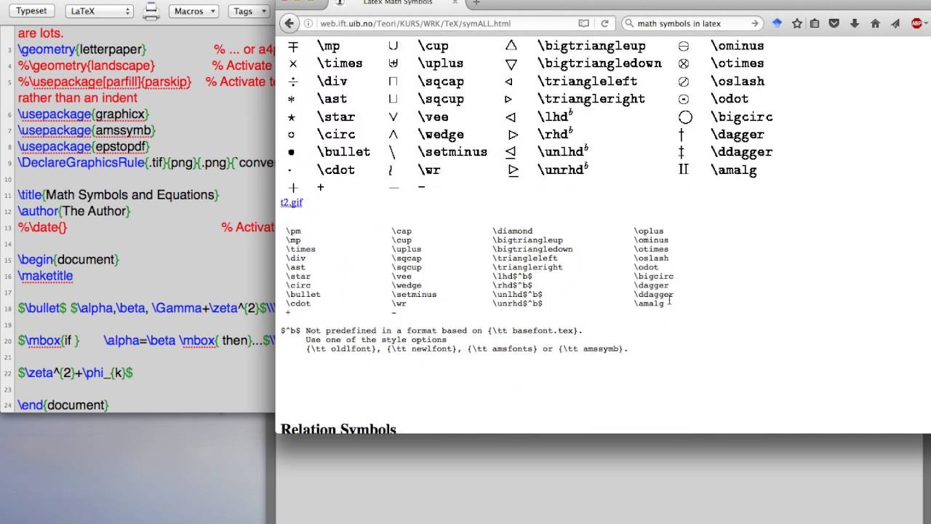Click the \bigtriangleup entry in the table
Image resolution: width=931 pixels, height=524 pixels.
[x=591, y=46]
